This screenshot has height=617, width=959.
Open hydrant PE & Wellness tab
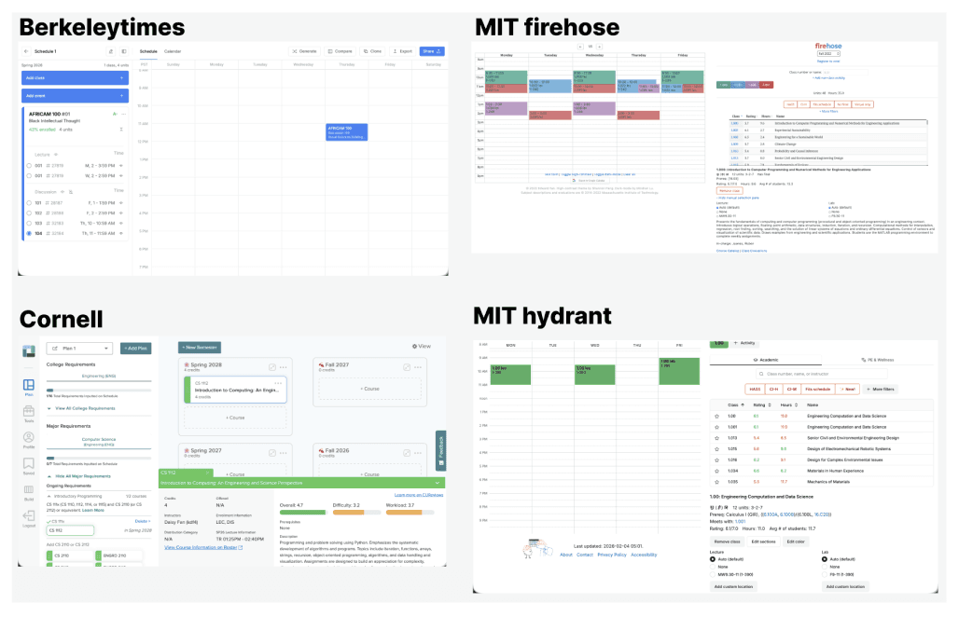click(877, 360)
